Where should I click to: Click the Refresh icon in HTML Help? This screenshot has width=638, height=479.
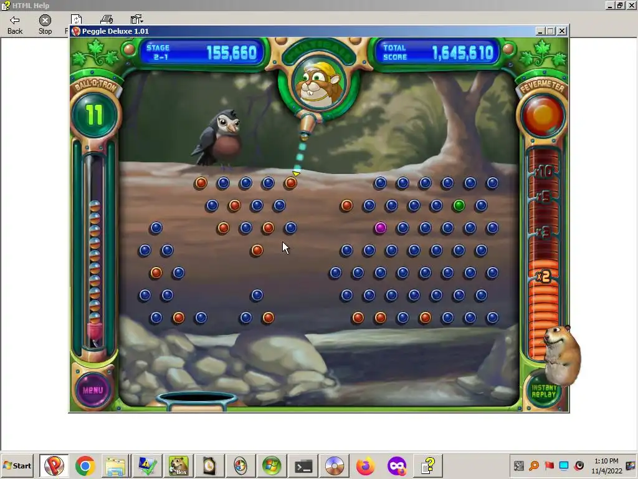point(75,20)
